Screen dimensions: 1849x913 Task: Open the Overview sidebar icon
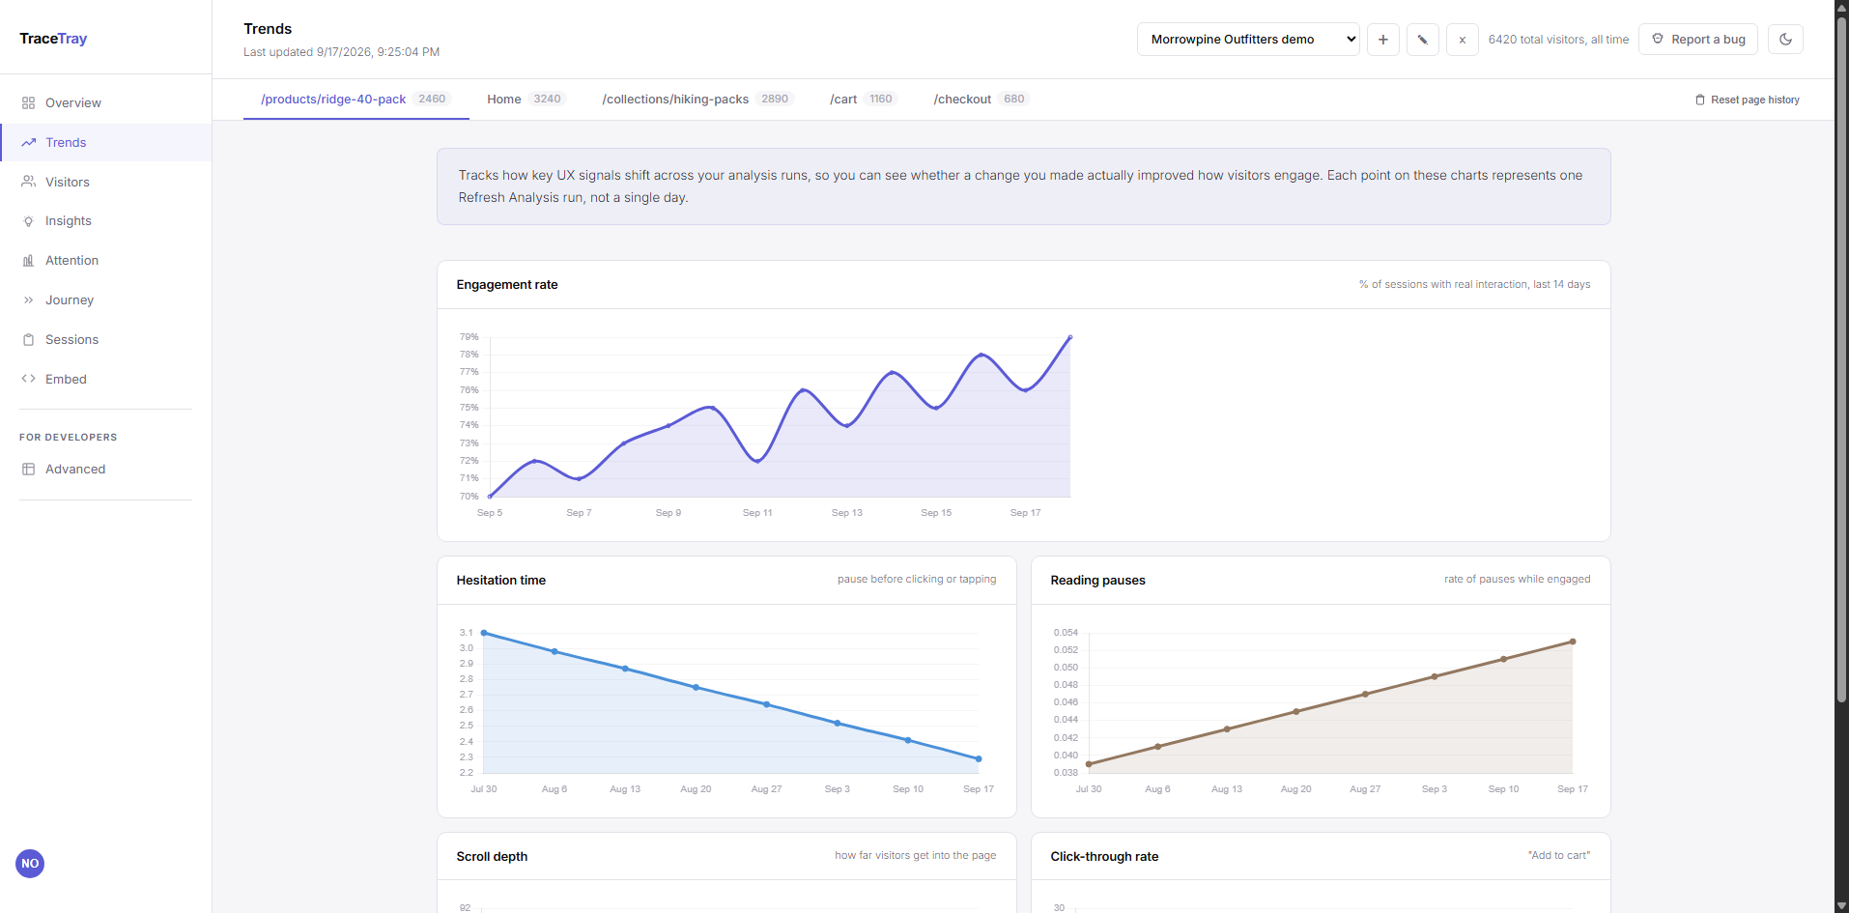(28, 103)
